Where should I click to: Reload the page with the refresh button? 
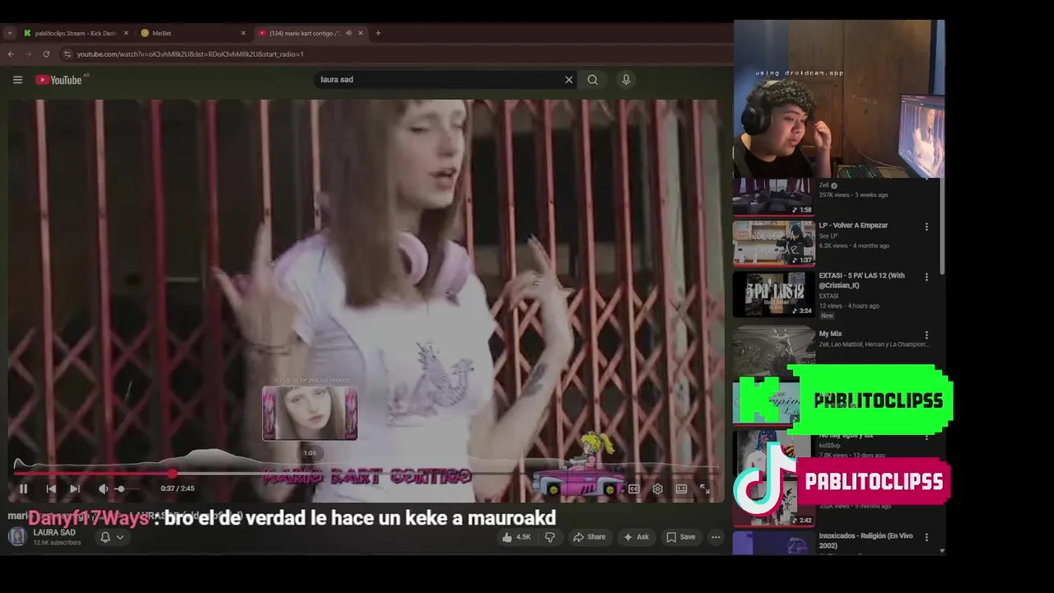point(46,54)
